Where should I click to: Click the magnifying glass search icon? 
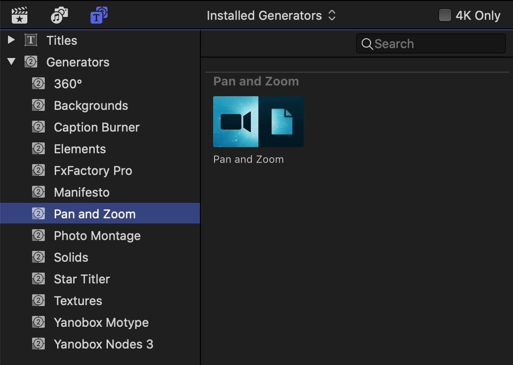[367, 44]
